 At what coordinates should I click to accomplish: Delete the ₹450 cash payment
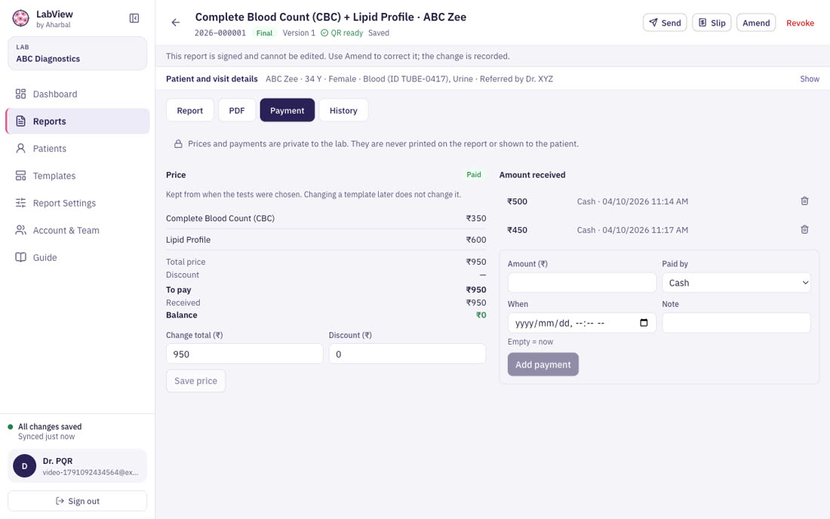(x=804, y=229)
